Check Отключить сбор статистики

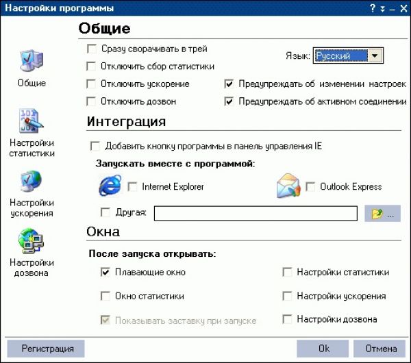[91, 66]
